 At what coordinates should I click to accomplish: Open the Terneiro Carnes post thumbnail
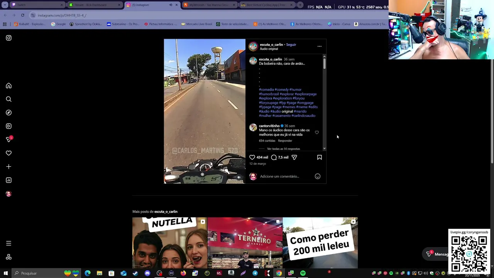click(x=245, y=243)
